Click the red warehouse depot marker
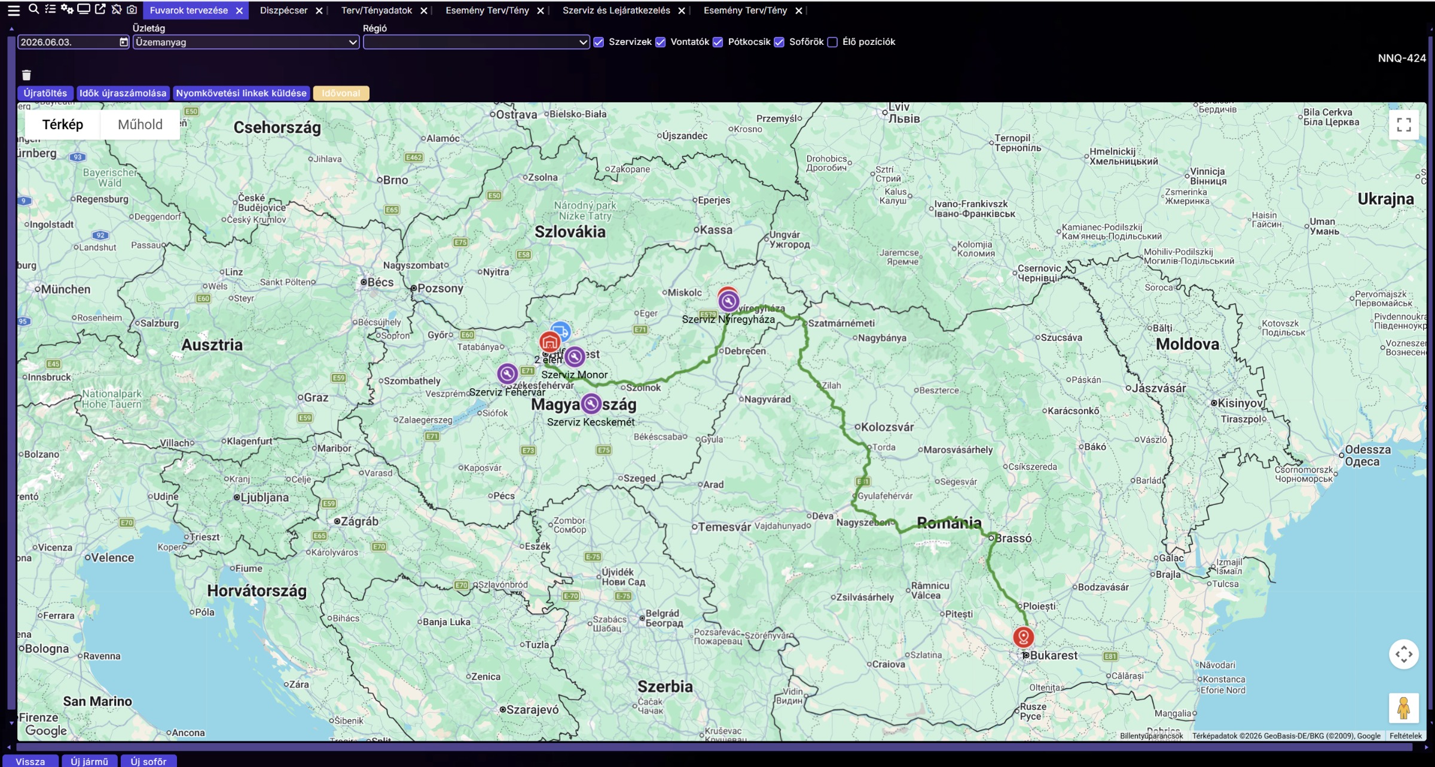 549,342
